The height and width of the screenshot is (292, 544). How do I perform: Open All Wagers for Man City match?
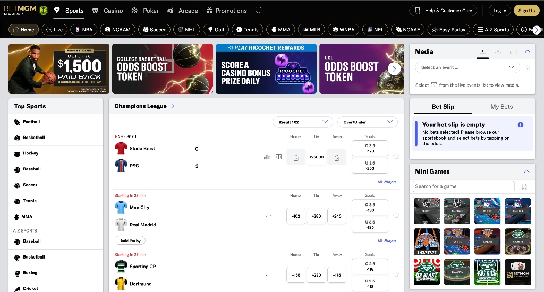387,241
